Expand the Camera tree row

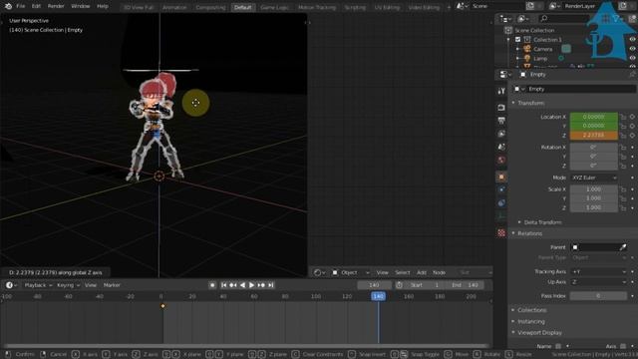click(x=517, y=49)
